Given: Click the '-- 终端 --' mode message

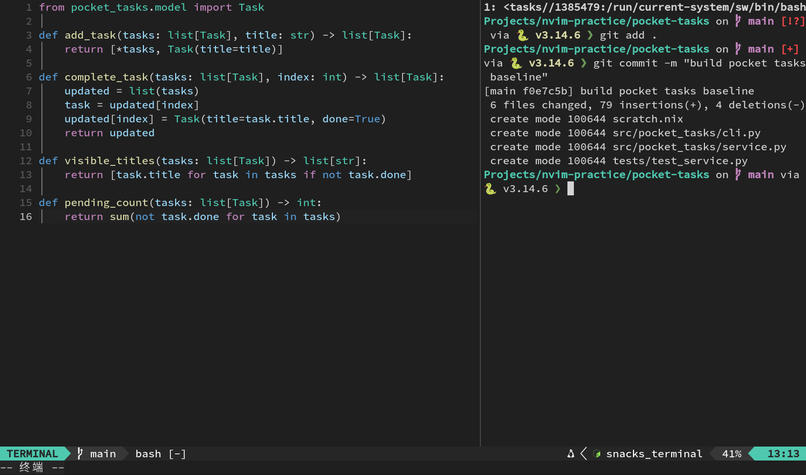Looking at the screenshot, I should coord(32,467).
